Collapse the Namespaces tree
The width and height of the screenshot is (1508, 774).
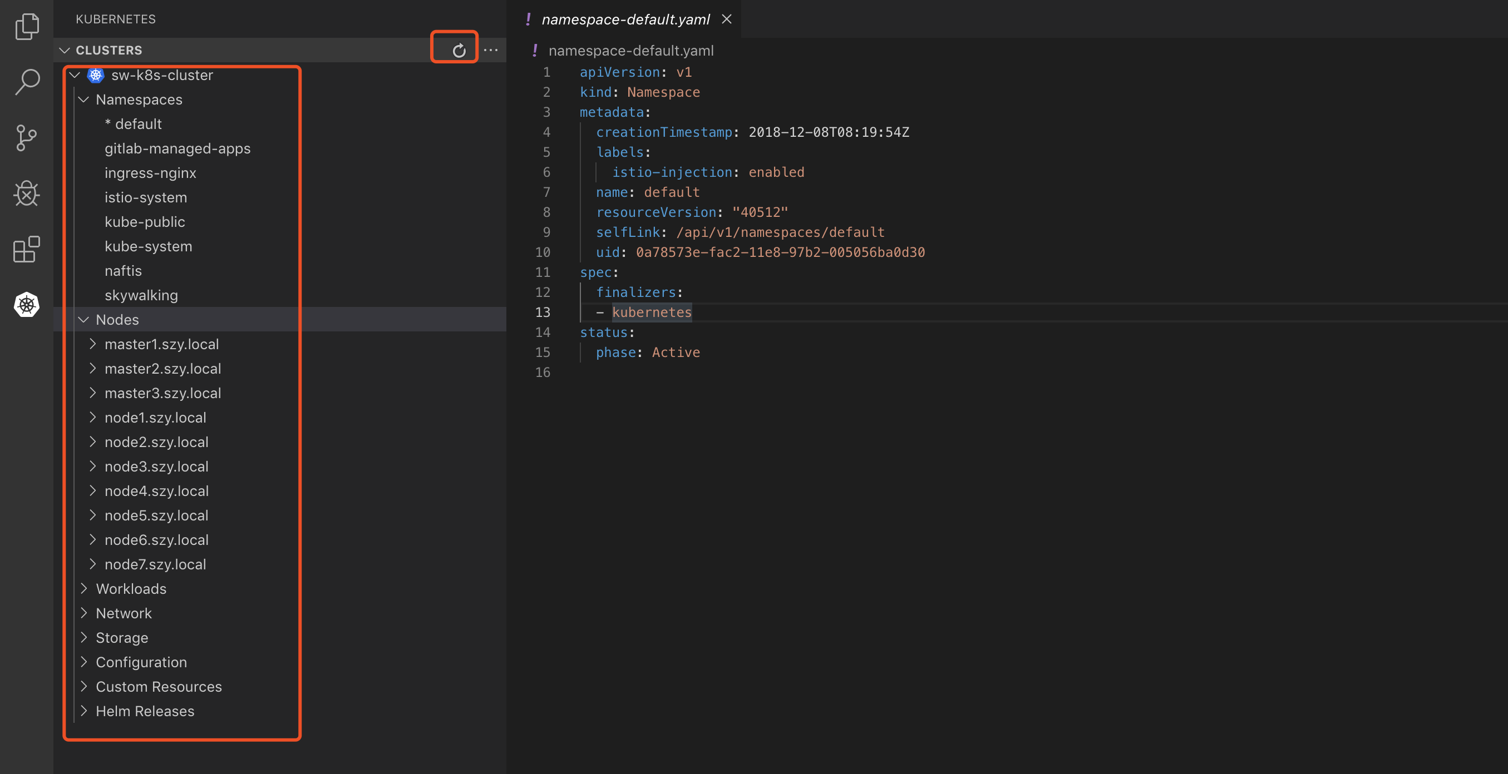tap(83, 100)
